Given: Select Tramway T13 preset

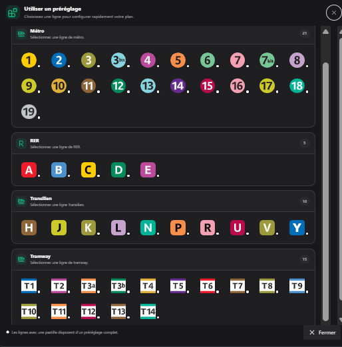Looking at the screenshot, I should tap(118, 312).
